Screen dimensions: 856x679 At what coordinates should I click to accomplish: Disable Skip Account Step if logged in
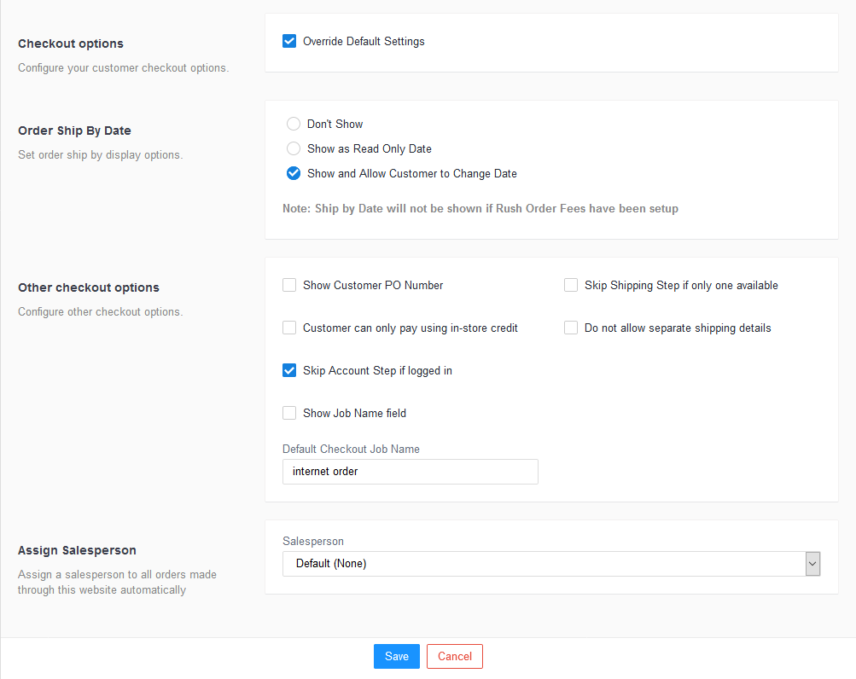(289, 370)
